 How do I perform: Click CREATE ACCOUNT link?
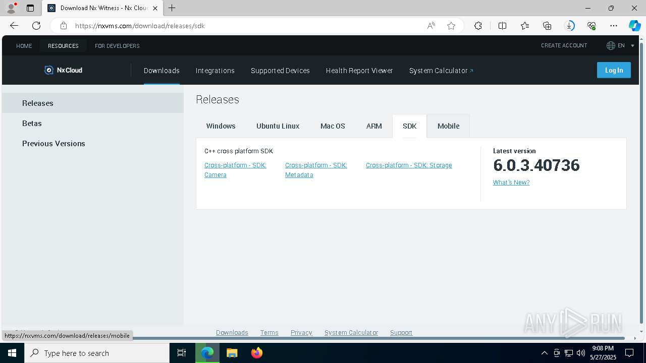coord(564,45)
